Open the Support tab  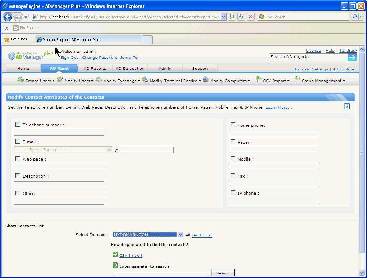(200, 68)
